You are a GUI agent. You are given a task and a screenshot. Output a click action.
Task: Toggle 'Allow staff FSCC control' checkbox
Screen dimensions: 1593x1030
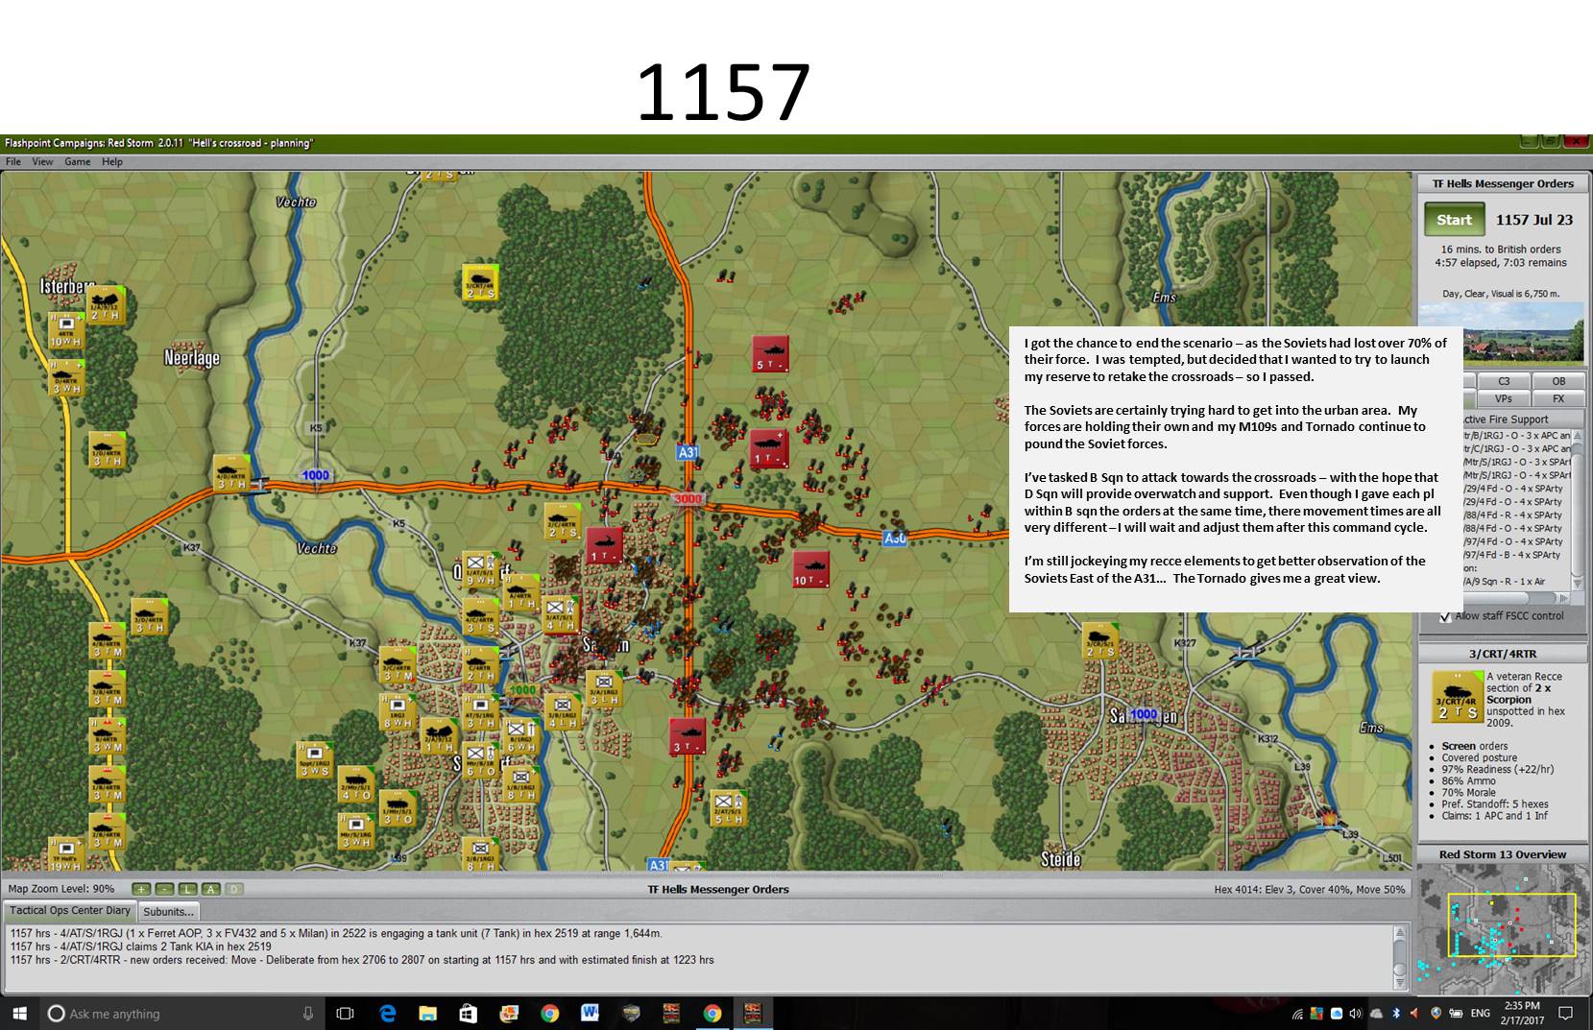tap(1445, 616)
